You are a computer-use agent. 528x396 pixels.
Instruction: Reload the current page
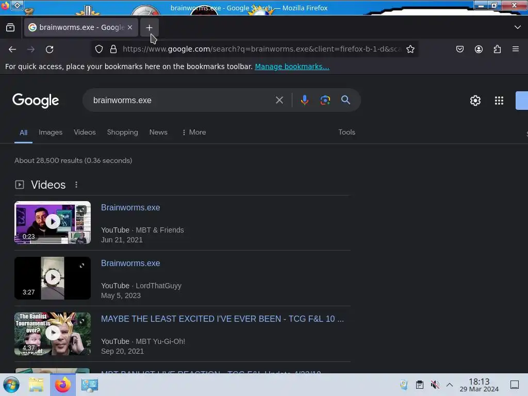49,49
